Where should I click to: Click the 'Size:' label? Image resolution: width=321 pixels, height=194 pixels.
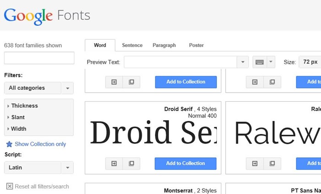[290, 62]
